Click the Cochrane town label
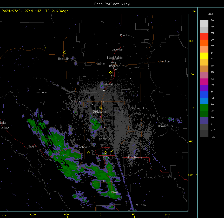 point(84,147)
